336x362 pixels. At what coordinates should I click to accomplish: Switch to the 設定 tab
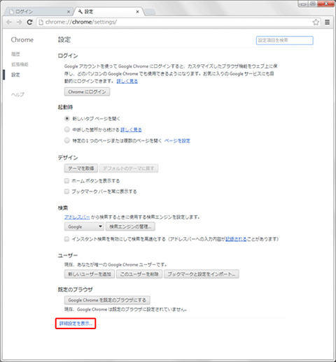(108, 12)
